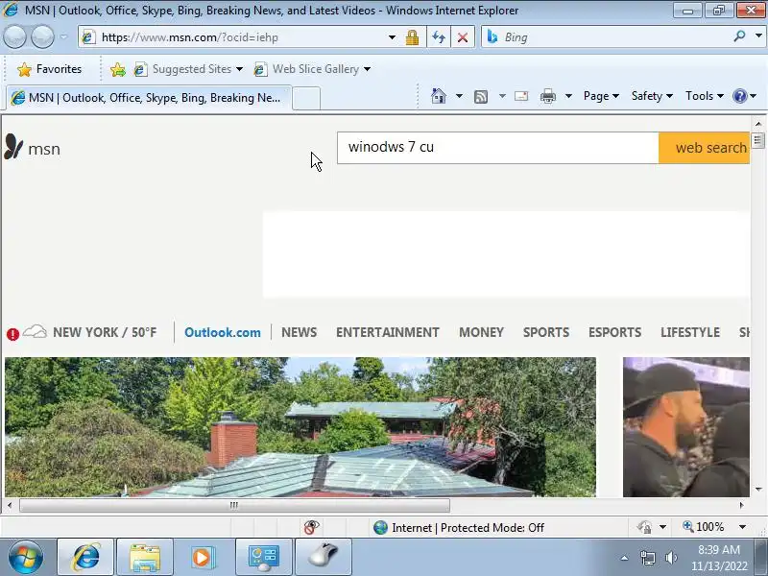This screenshot has height=576, width=768.
Task: Click the Back navigation button
Action: (14, 36)
